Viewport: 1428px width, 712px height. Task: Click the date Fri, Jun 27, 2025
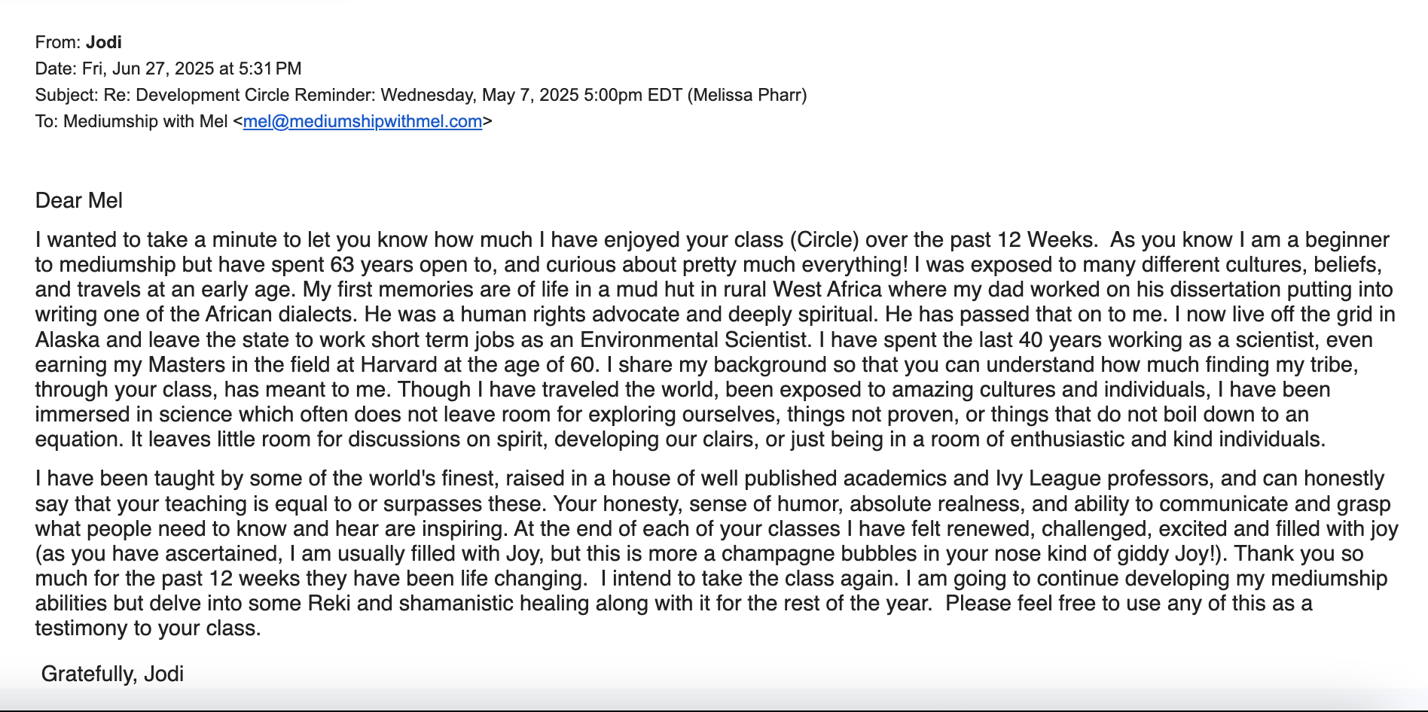click(148, 68)
